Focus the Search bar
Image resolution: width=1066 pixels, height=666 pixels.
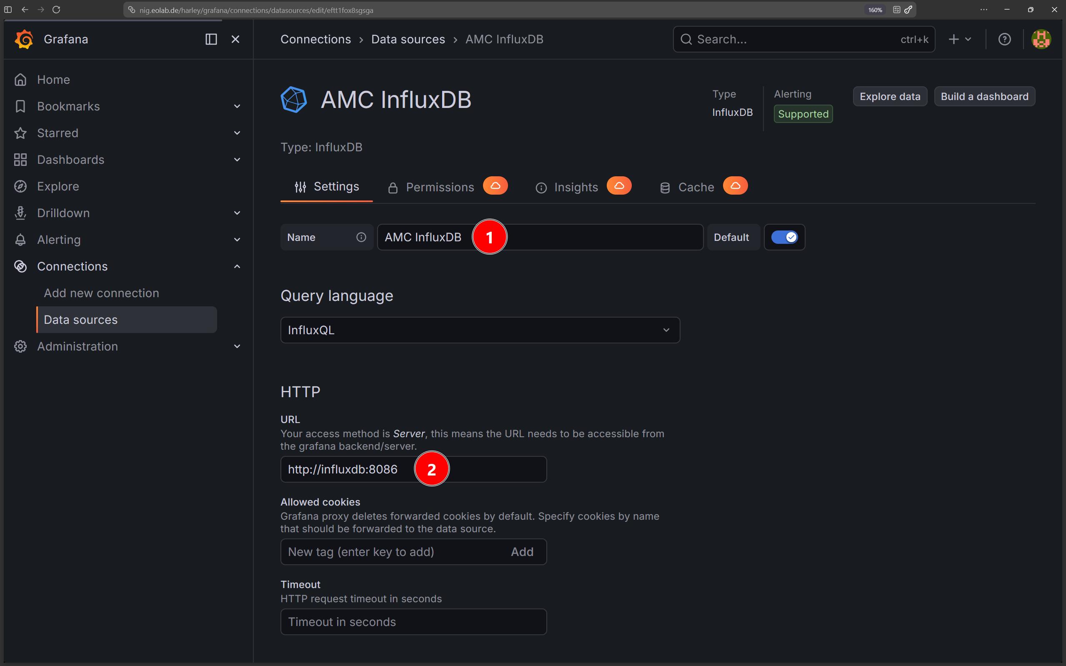pyautogui.click(x=803, y=39)
